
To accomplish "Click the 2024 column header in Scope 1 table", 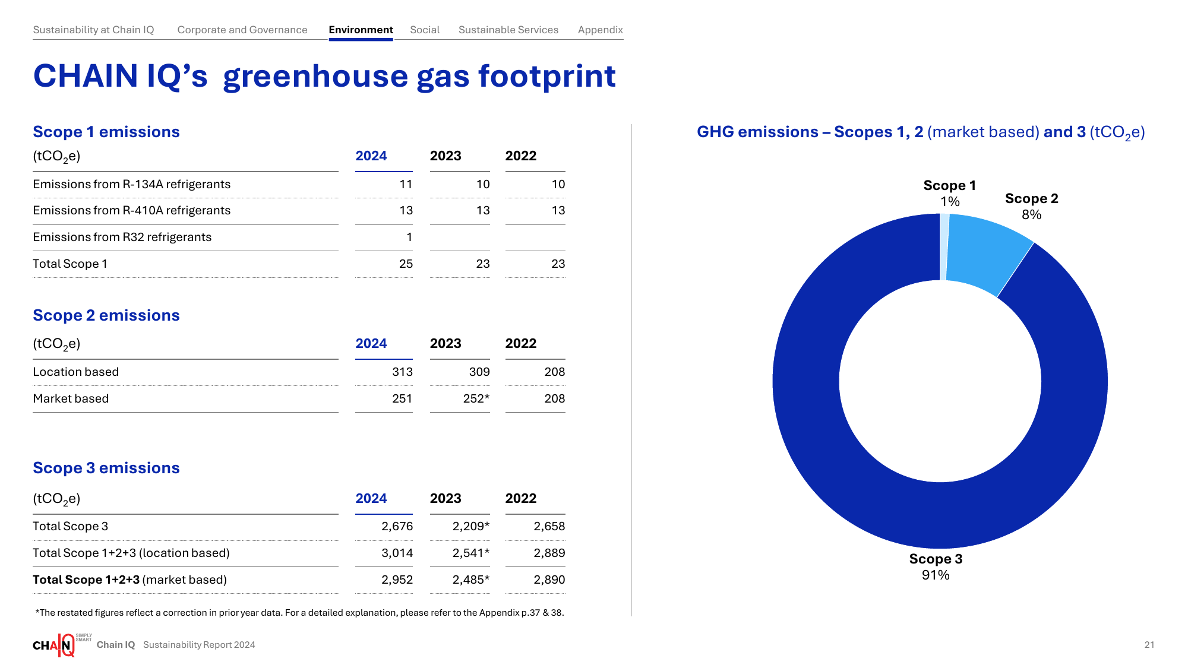I will click(371, 156).
